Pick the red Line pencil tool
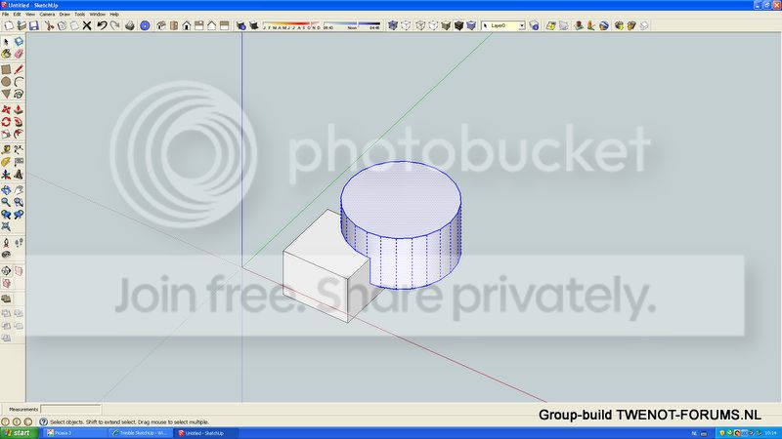Viewport: 782px width, 439px height. coord(19,69)
